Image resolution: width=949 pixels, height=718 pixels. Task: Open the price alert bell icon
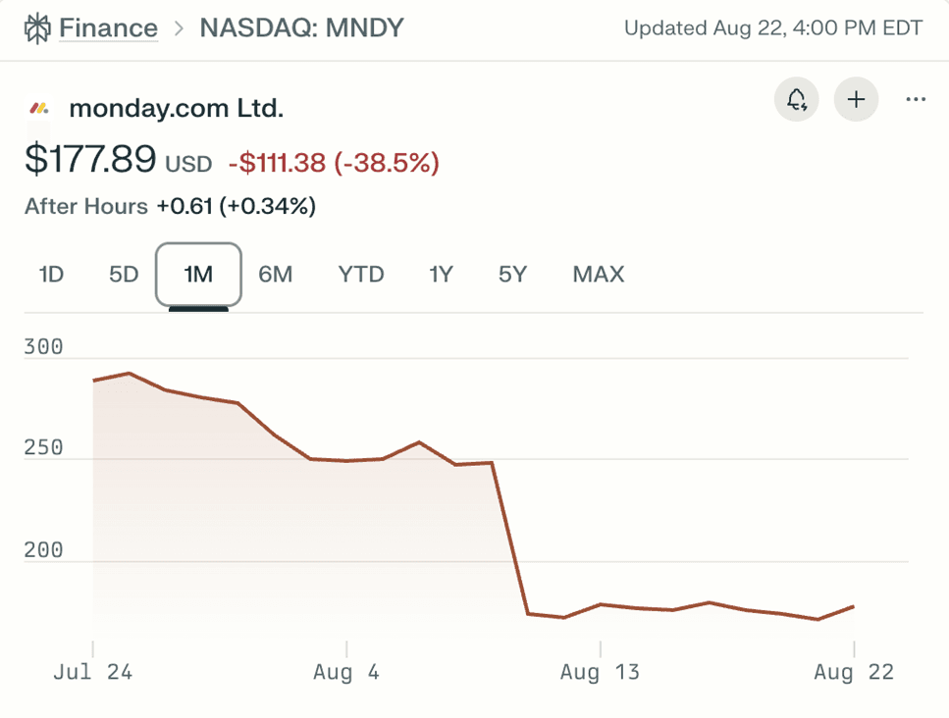coord(796,99)
